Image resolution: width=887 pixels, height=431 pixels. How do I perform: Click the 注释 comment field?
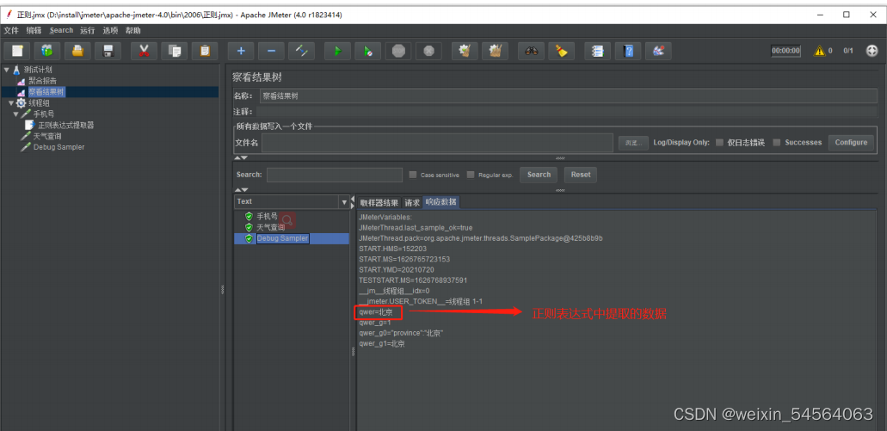(x=566, y=112)
